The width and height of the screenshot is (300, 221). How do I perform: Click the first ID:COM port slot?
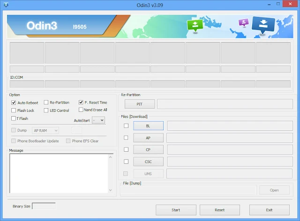pyautogui.click(x=27, y=84)
